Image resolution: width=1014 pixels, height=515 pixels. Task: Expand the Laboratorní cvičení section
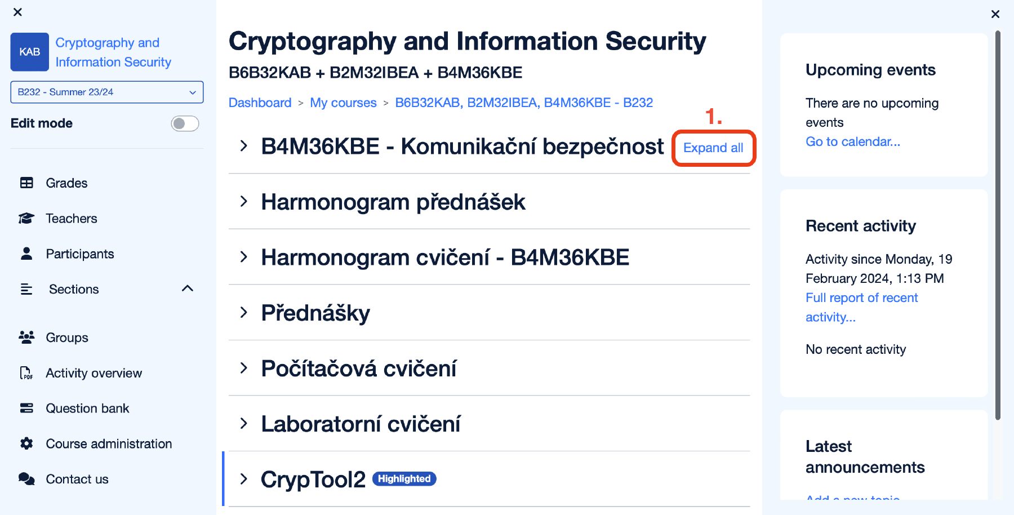pyautogui.click(x=244, y=424)
